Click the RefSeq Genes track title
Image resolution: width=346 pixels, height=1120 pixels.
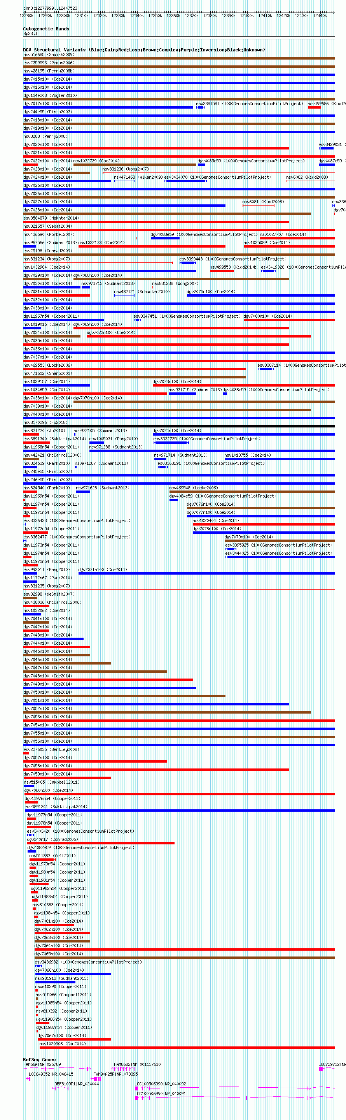(39, 1060)
